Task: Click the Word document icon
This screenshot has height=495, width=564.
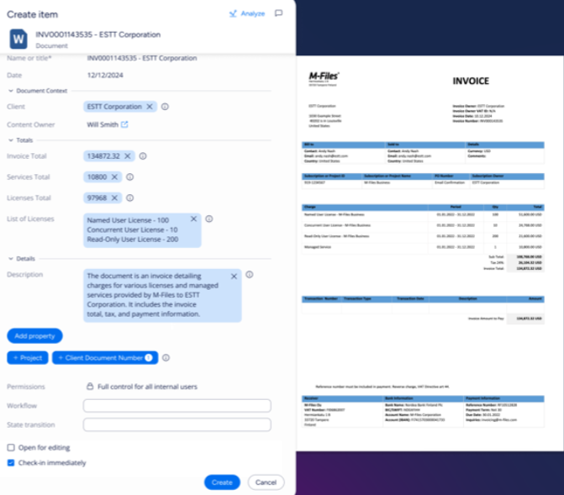Action: point(18,39)
